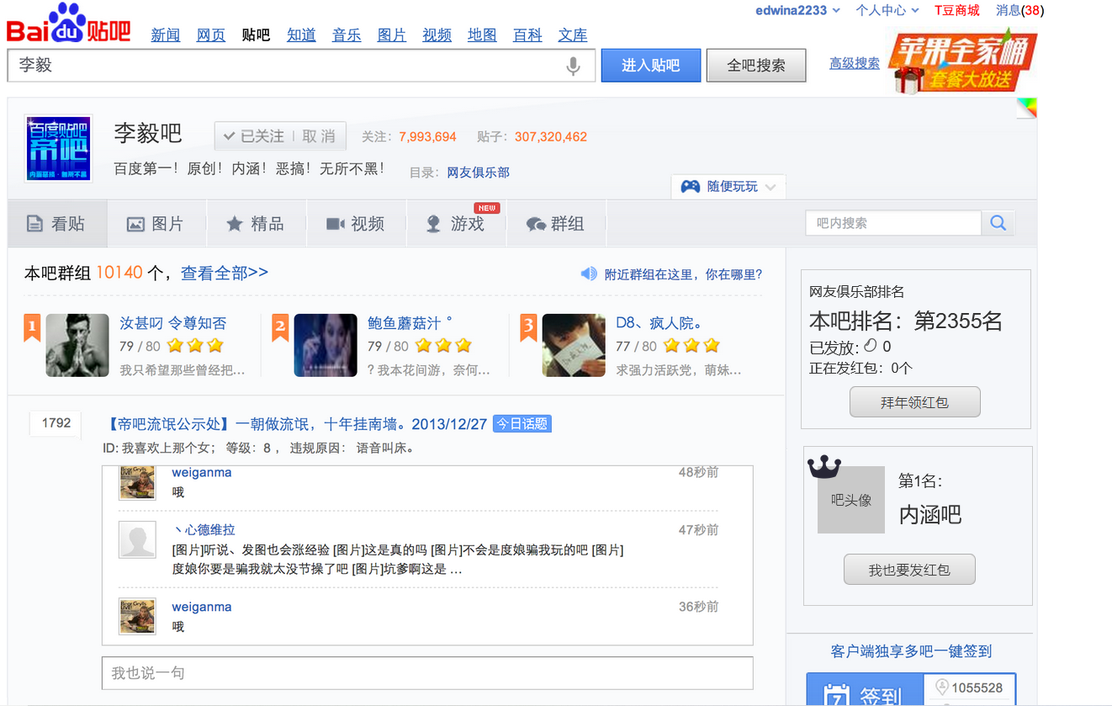
Task: Open the 李毅吧 forum avatar image
Action: (58, 149)
